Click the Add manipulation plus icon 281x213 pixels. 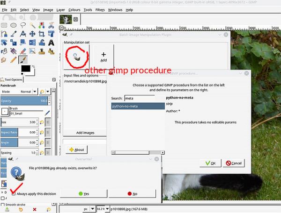pyautogui.click(x=104, y=54)
